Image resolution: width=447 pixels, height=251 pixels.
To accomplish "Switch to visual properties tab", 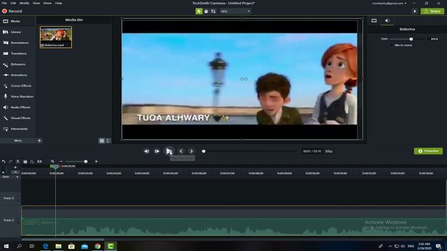I will coord(374,20).
